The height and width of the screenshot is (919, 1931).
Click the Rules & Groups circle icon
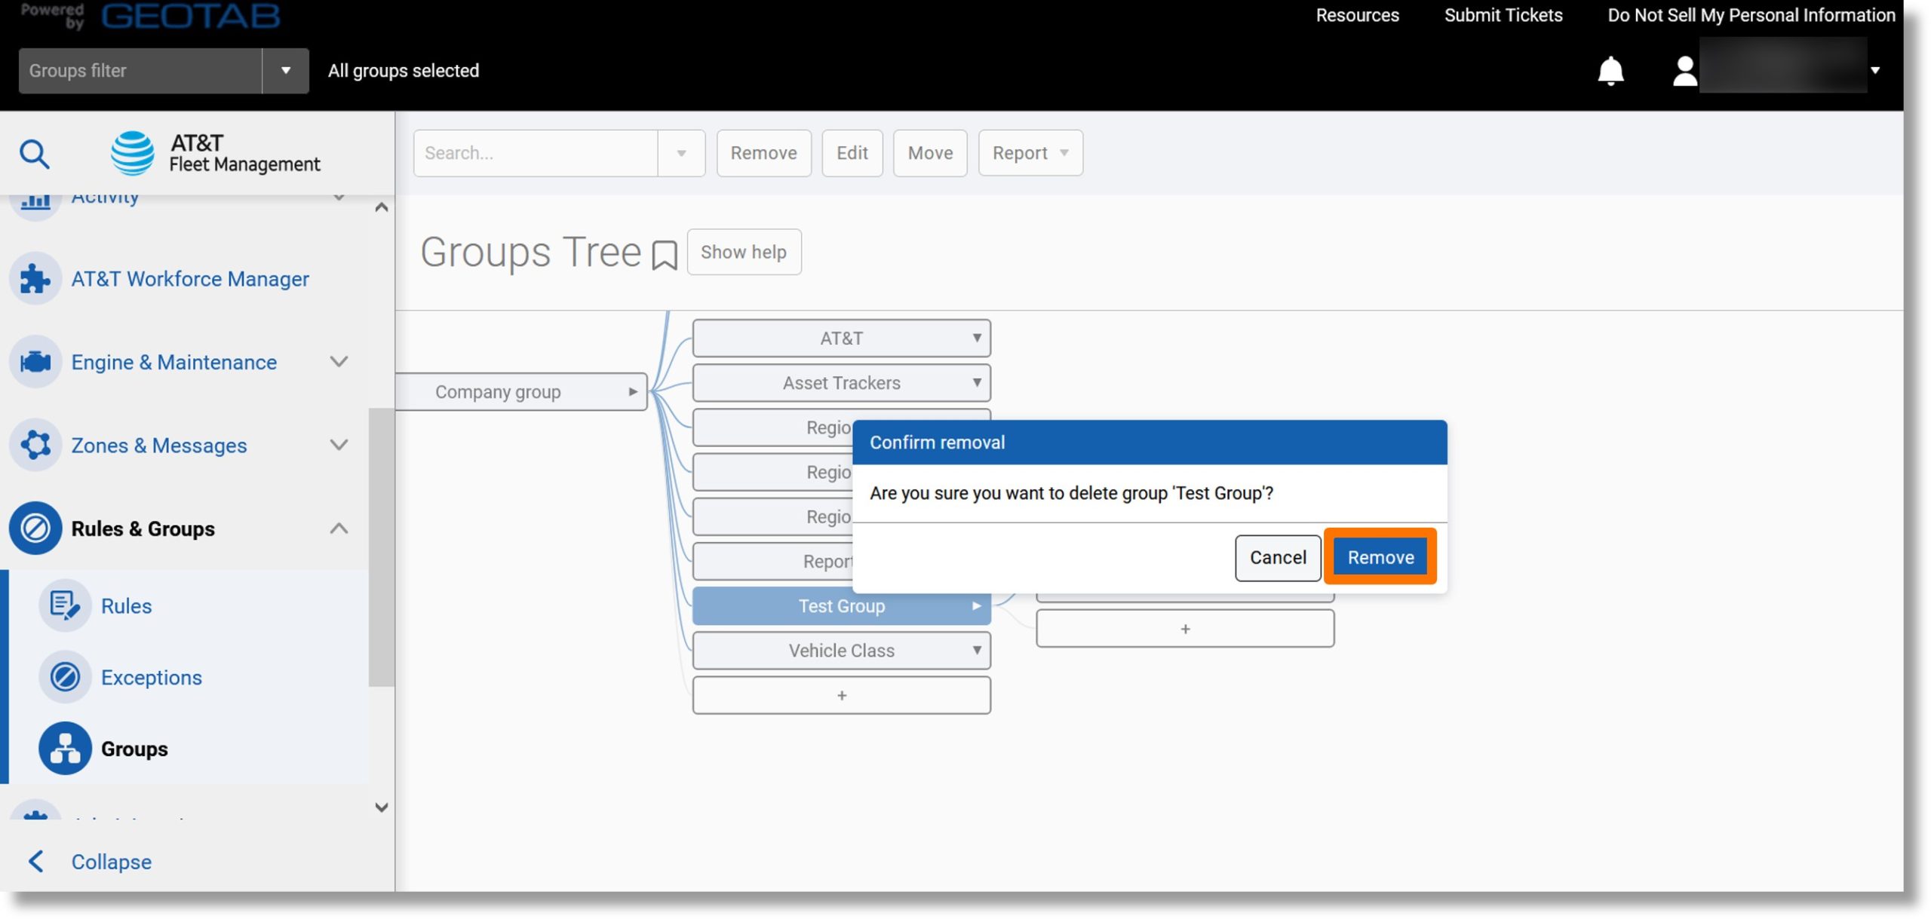tap(35, 528)
